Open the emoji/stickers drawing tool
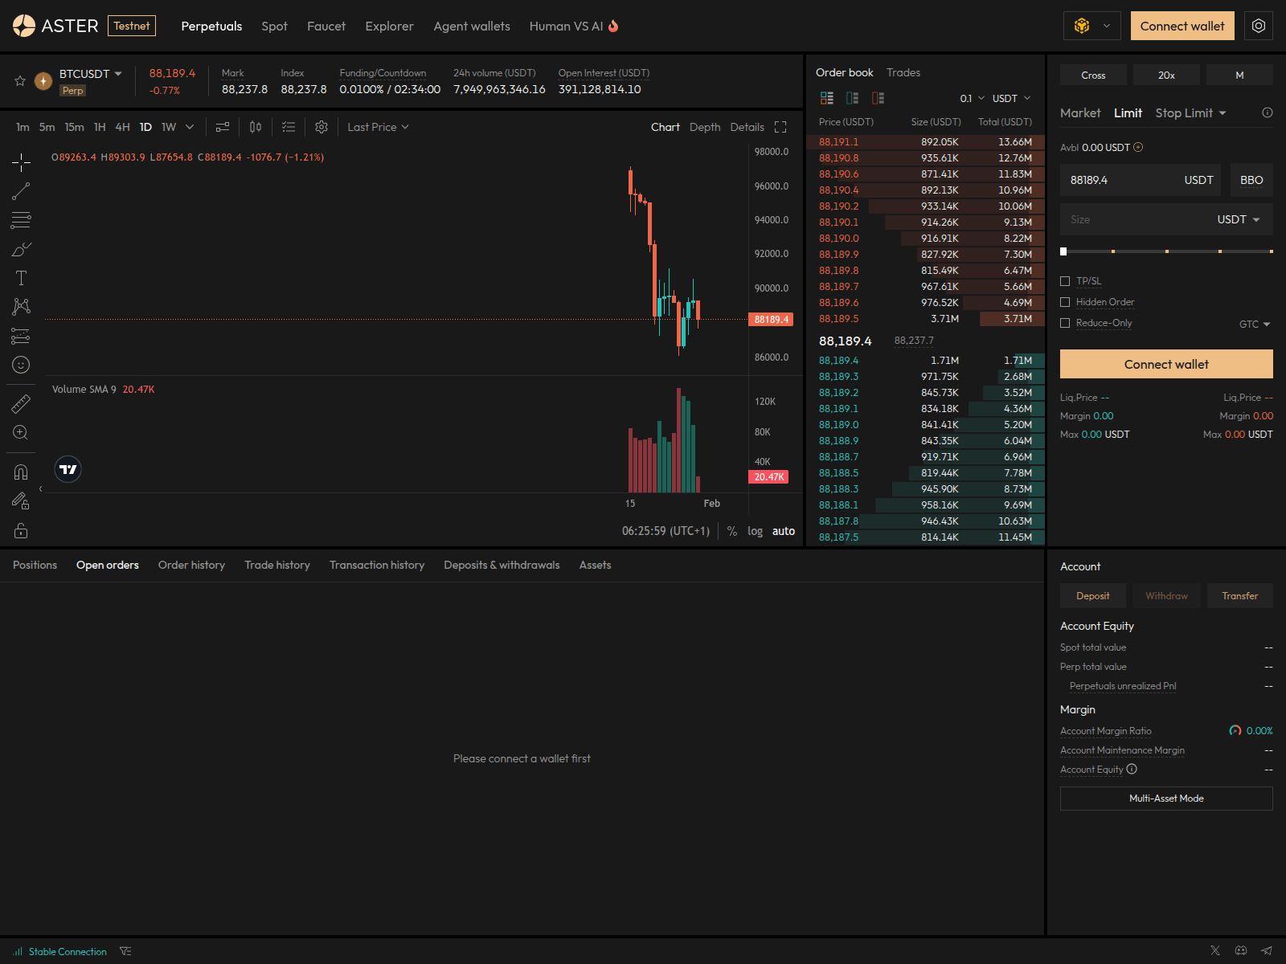 (21, 365)
